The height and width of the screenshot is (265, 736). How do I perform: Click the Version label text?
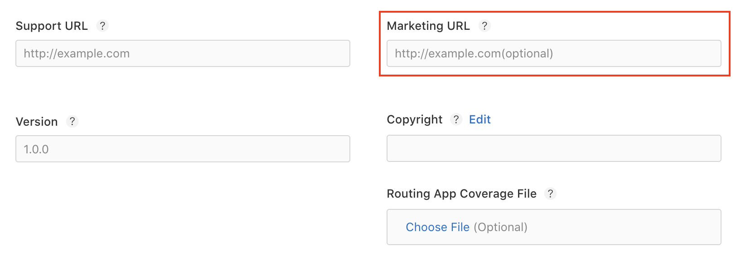click(x=36, y=121)
